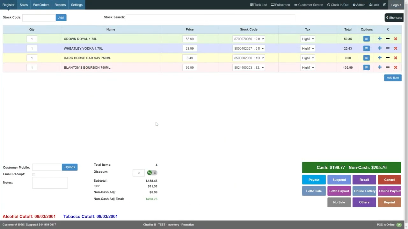The width and height of the screenshot is (408, 229).
Task: Click the Stock Search field
Action: point(210,17)
